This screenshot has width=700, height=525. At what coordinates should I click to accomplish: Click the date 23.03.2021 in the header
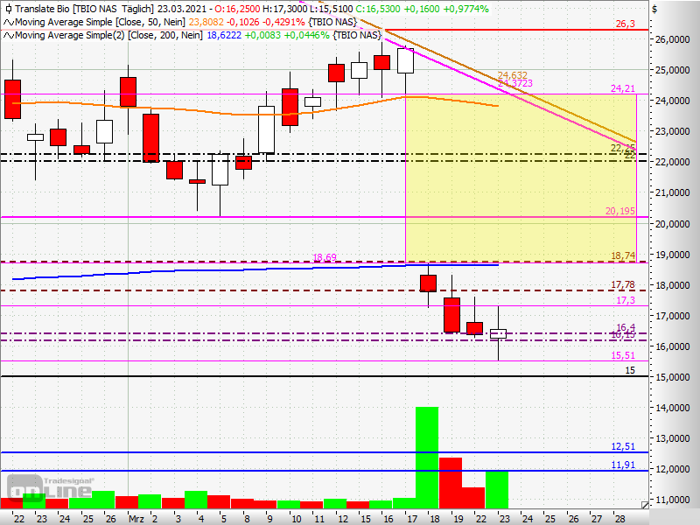182,9
